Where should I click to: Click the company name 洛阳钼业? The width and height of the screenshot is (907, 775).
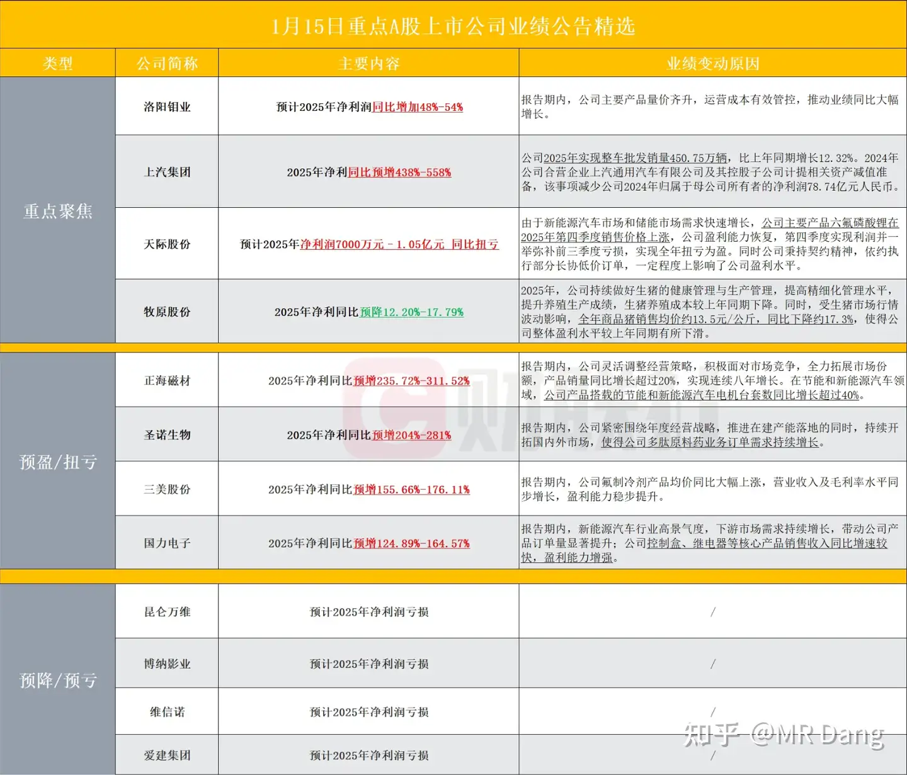(x=166, y=106)
